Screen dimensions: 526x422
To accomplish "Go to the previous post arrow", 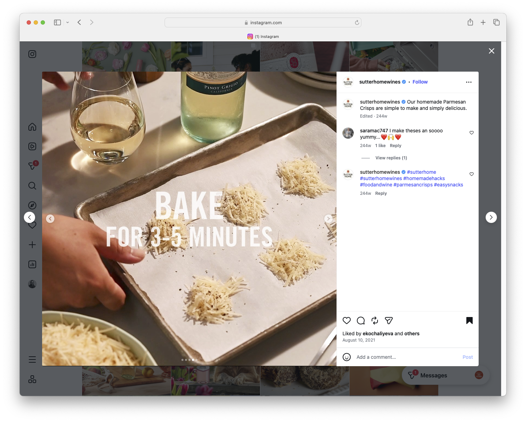I will point(29,217).
